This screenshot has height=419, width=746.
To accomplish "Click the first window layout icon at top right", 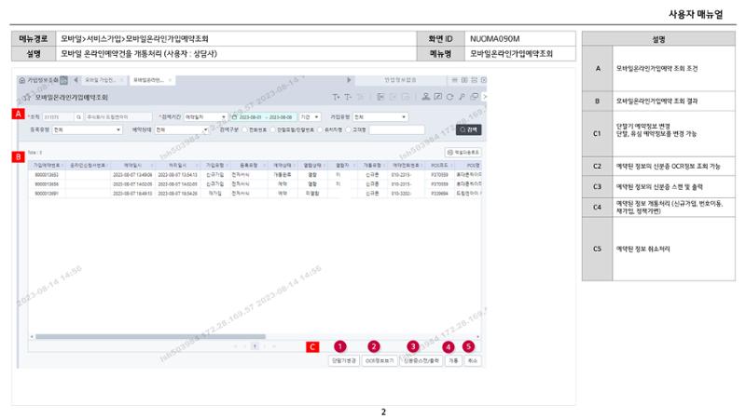I will click(454, 80).
